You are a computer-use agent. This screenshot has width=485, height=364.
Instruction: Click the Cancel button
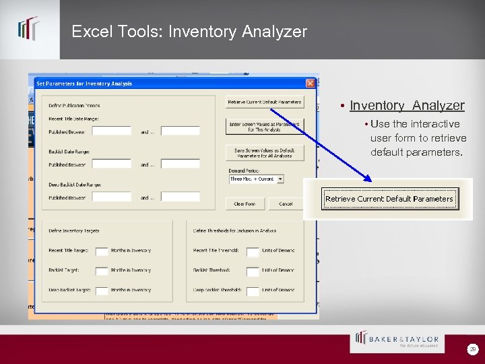286,204
